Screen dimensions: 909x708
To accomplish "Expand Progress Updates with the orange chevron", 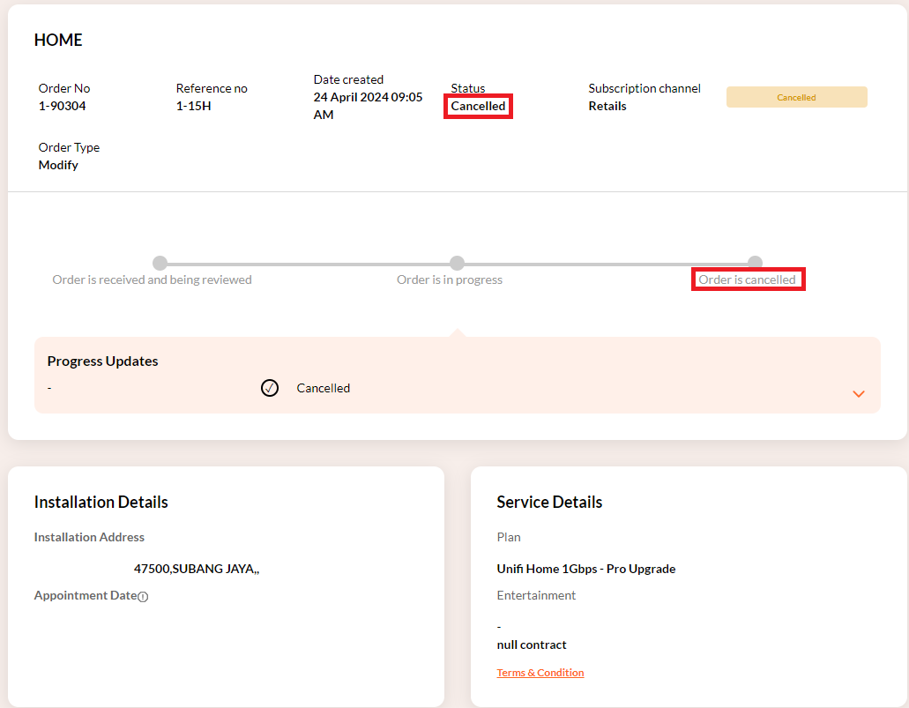I will 858,393.
